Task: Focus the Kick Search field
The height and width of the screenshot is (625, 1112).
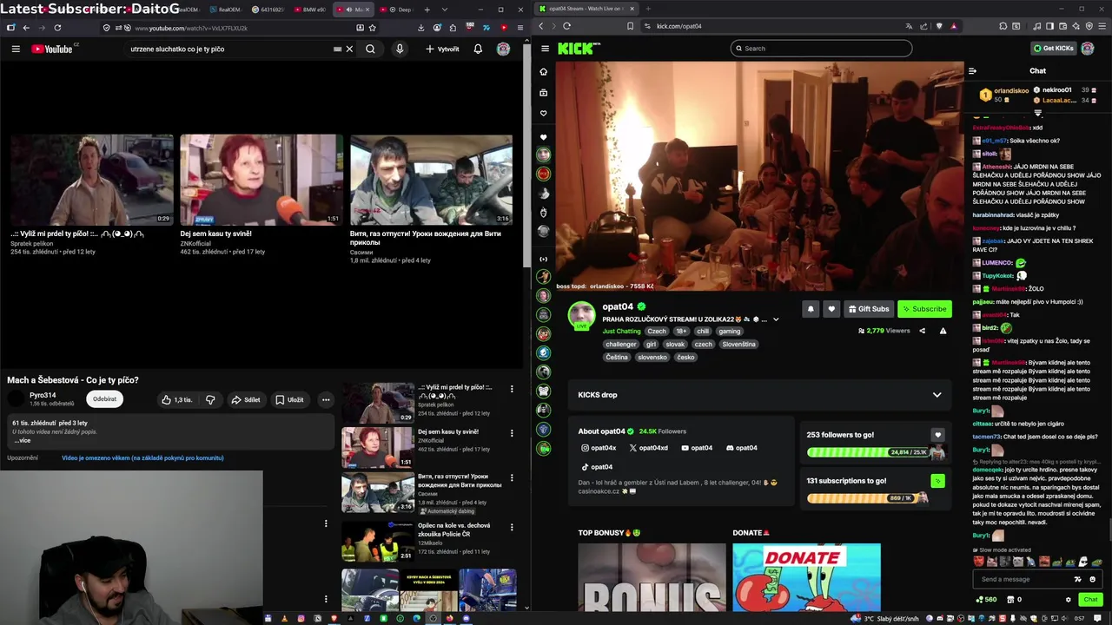Action: click(x=821, y=49)
